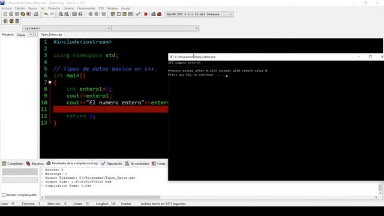Click the Profile analysis icon
This screenshot has height=216, width=384.
[x=154, y=14]
